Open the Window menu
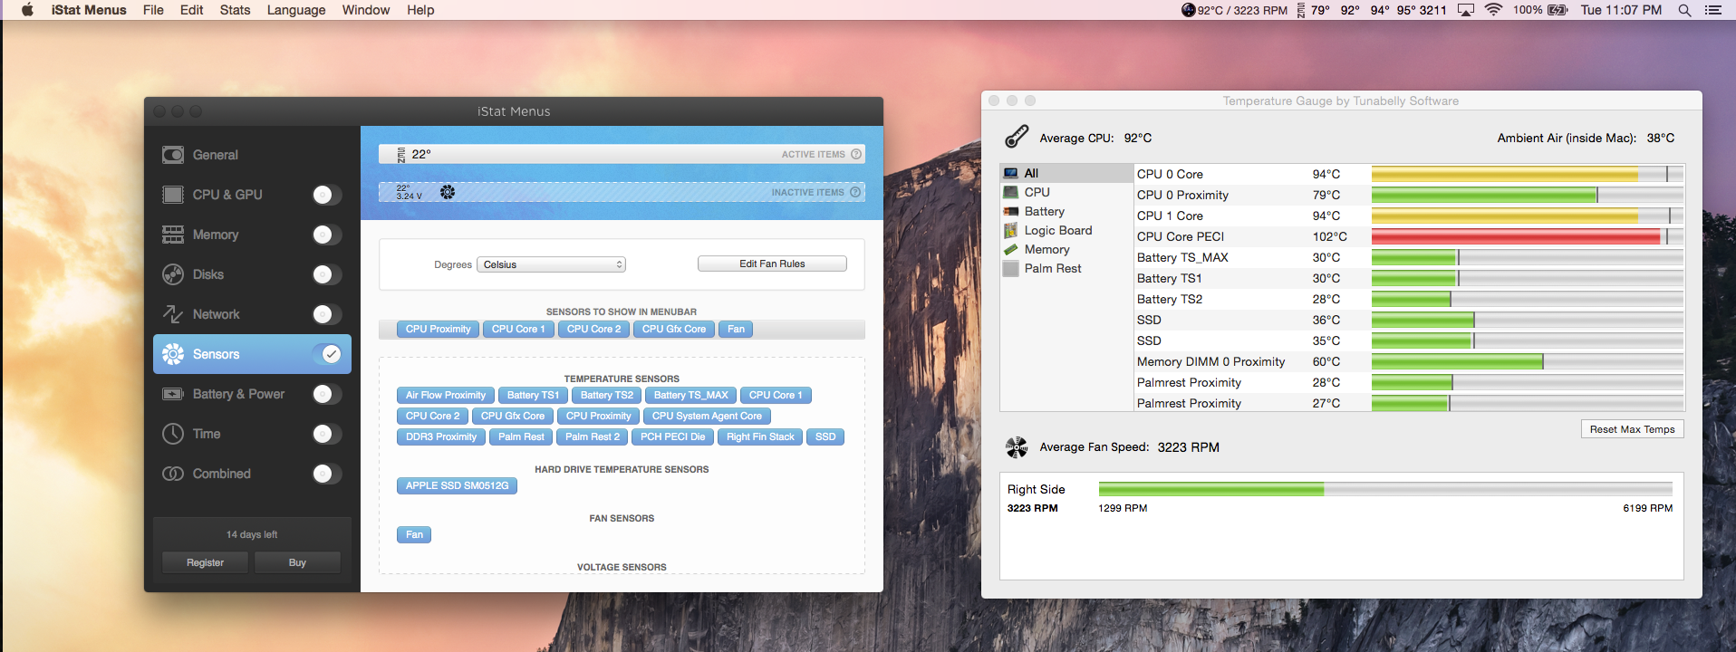Screen dimensions: 1736x652 (366, 10)
